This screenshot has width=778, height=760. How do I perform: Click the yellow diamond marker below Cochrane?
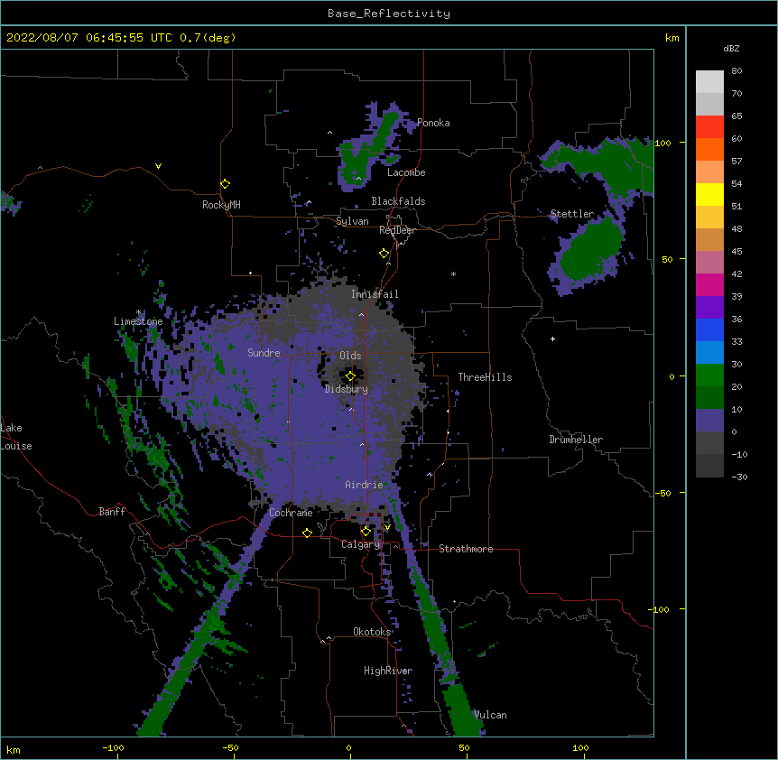click(x=307, y=533)
